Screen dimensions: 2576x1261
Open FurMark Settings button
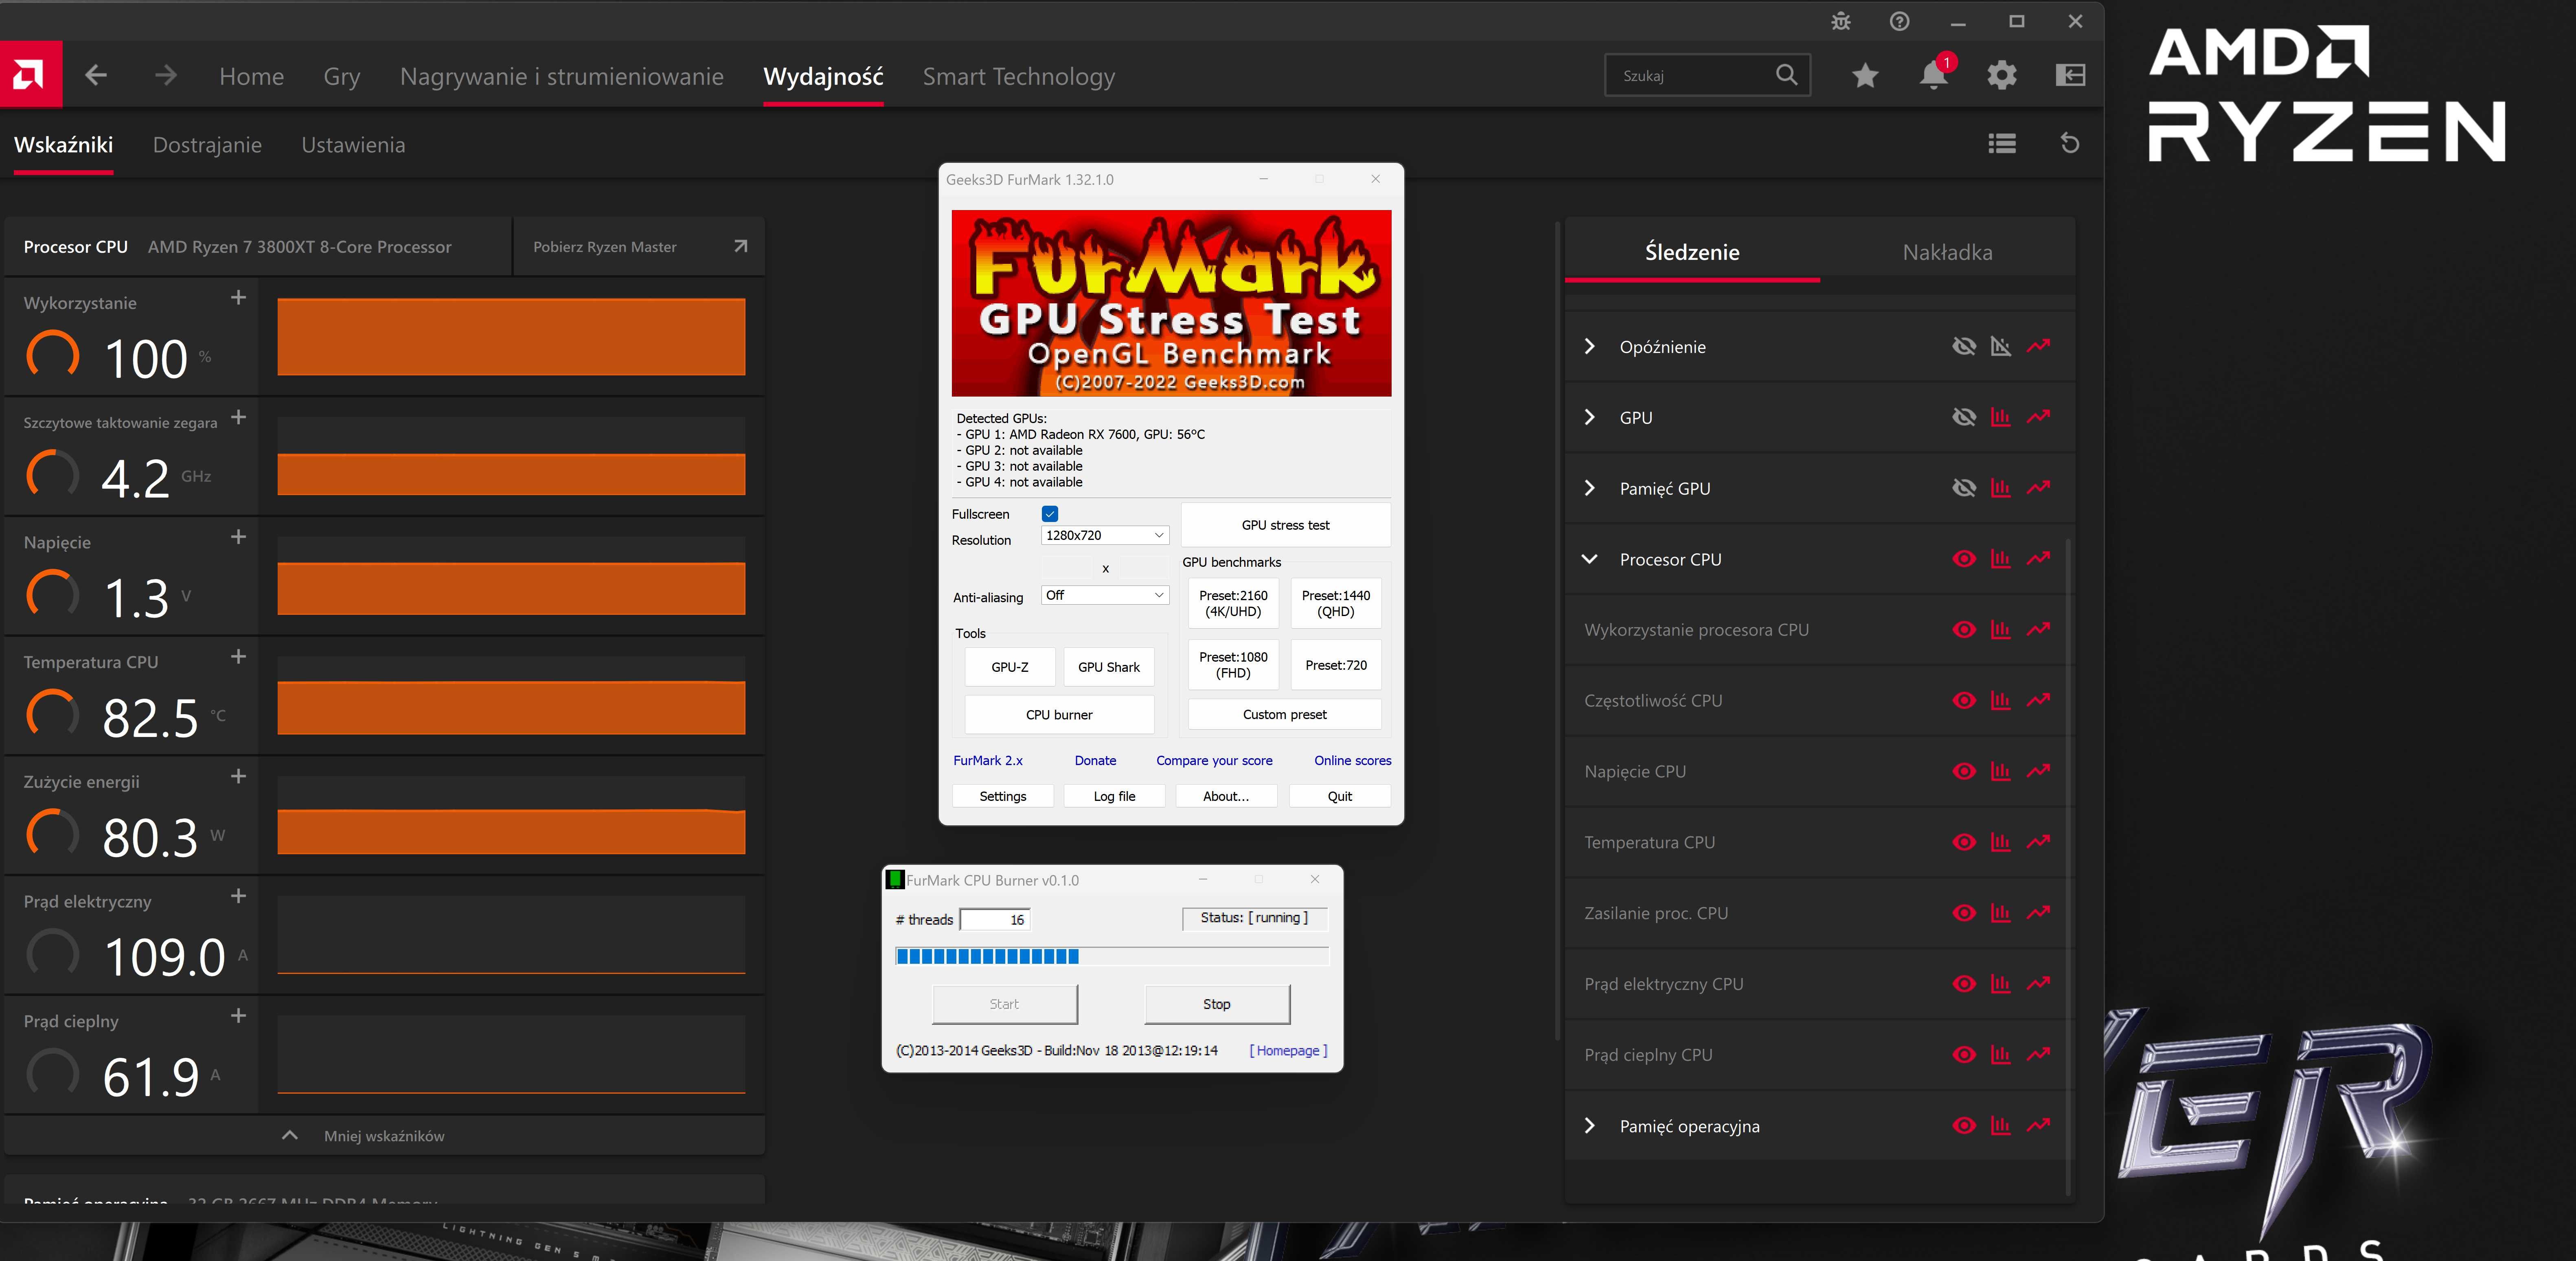[x=1003, y=796]
